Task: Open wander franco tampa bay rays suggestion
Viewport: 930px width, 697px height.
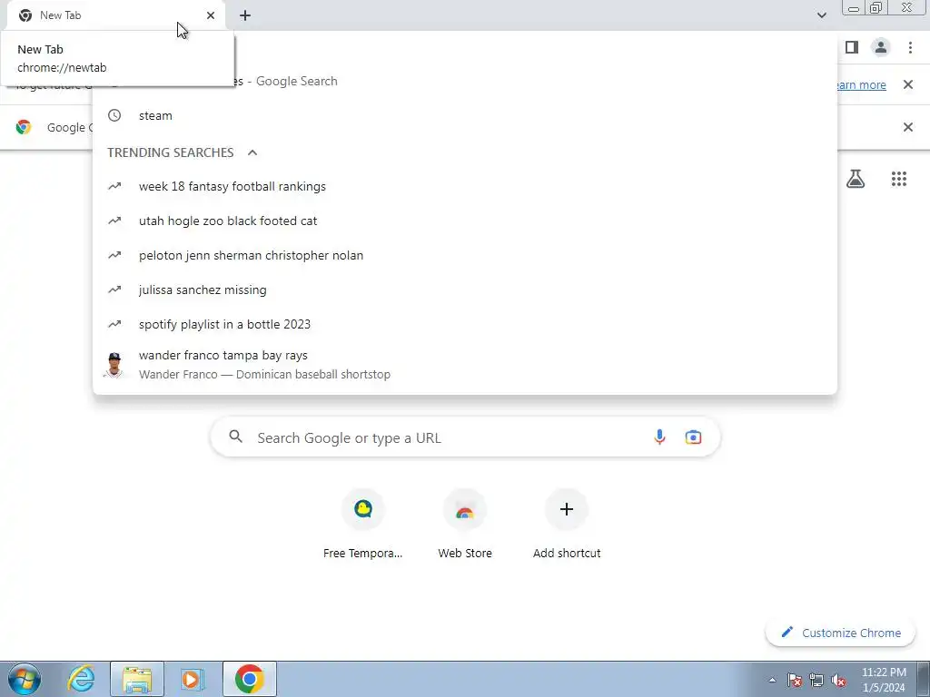Action: click(465, 365)
